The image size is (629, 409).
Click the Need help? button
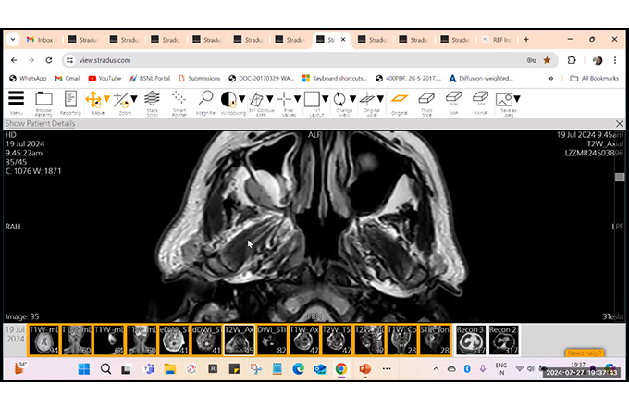tap(585, 353)
